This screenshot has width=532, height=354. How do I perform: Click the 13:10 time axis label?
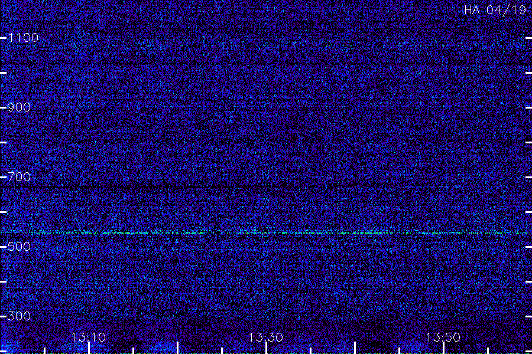[88, 337]
